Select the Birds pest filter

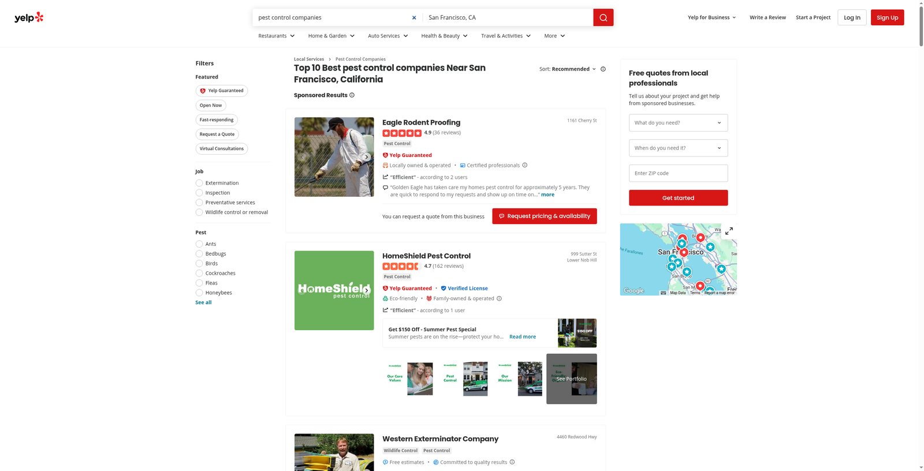[x=199, y=264]
